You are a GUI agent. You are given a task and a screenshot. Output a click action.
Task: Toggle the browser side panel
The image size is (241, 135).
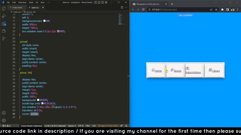point(227,9)
